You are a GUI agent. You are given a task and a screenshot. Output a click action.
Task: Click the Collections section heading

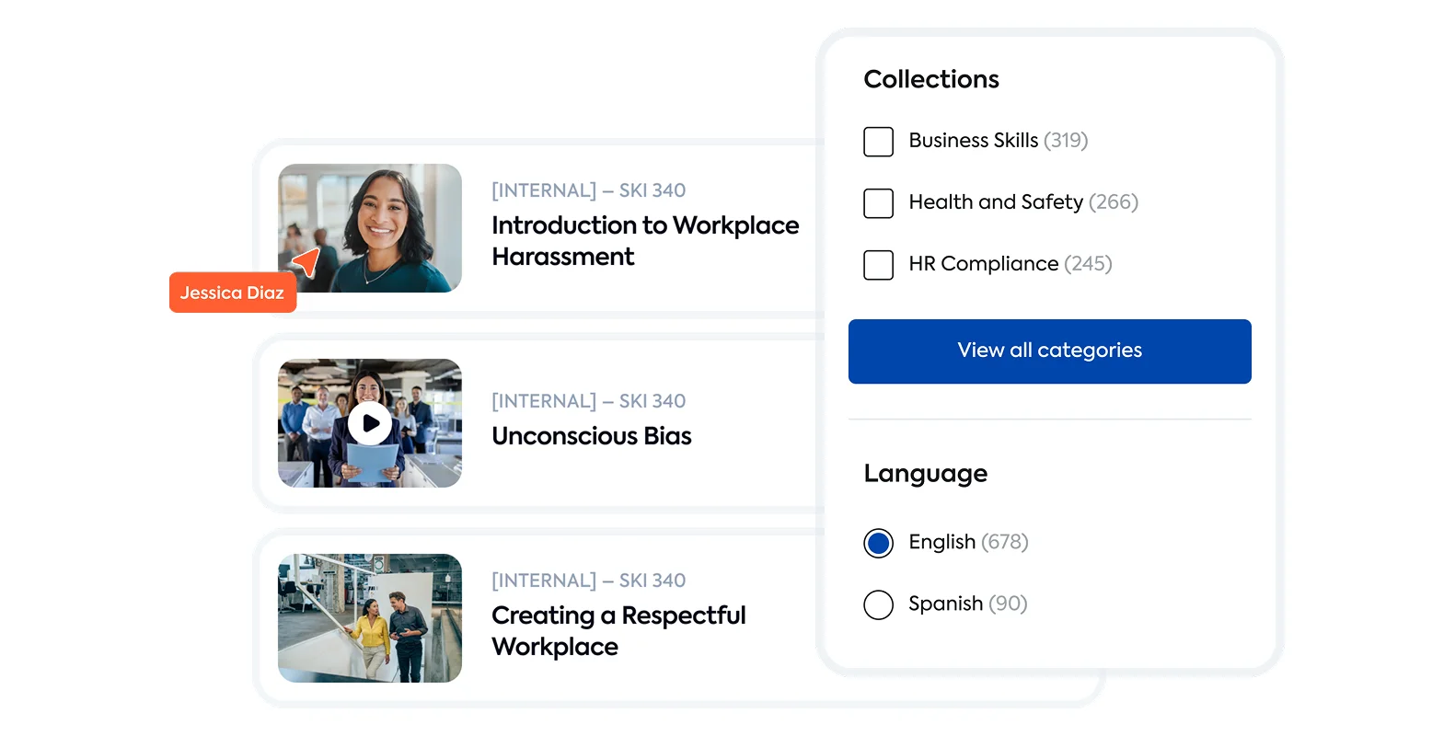930,80
